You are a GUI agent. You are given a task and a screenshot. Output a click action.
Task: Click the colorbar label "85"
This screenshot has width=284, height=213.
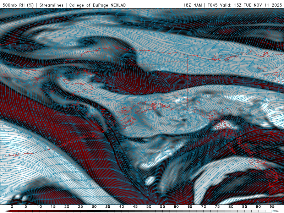pos(245,207)
